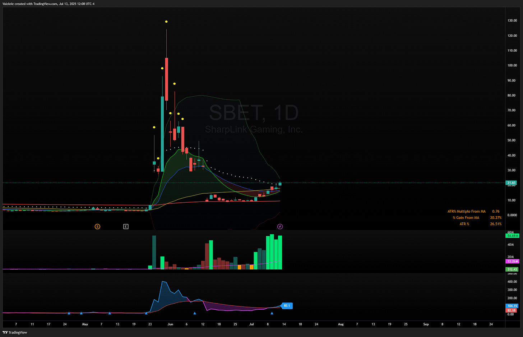The image size is (523, 337).
Task: Click the E earnings marker icon
Action: pos(126,226)
